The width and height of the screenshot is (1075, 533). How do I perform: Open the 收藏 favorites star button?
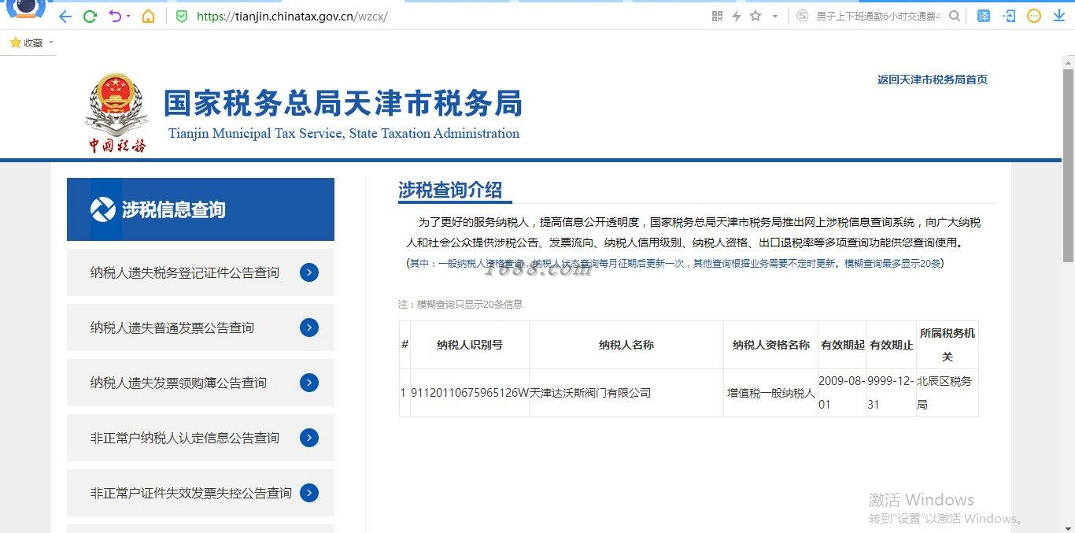[27, 43]
